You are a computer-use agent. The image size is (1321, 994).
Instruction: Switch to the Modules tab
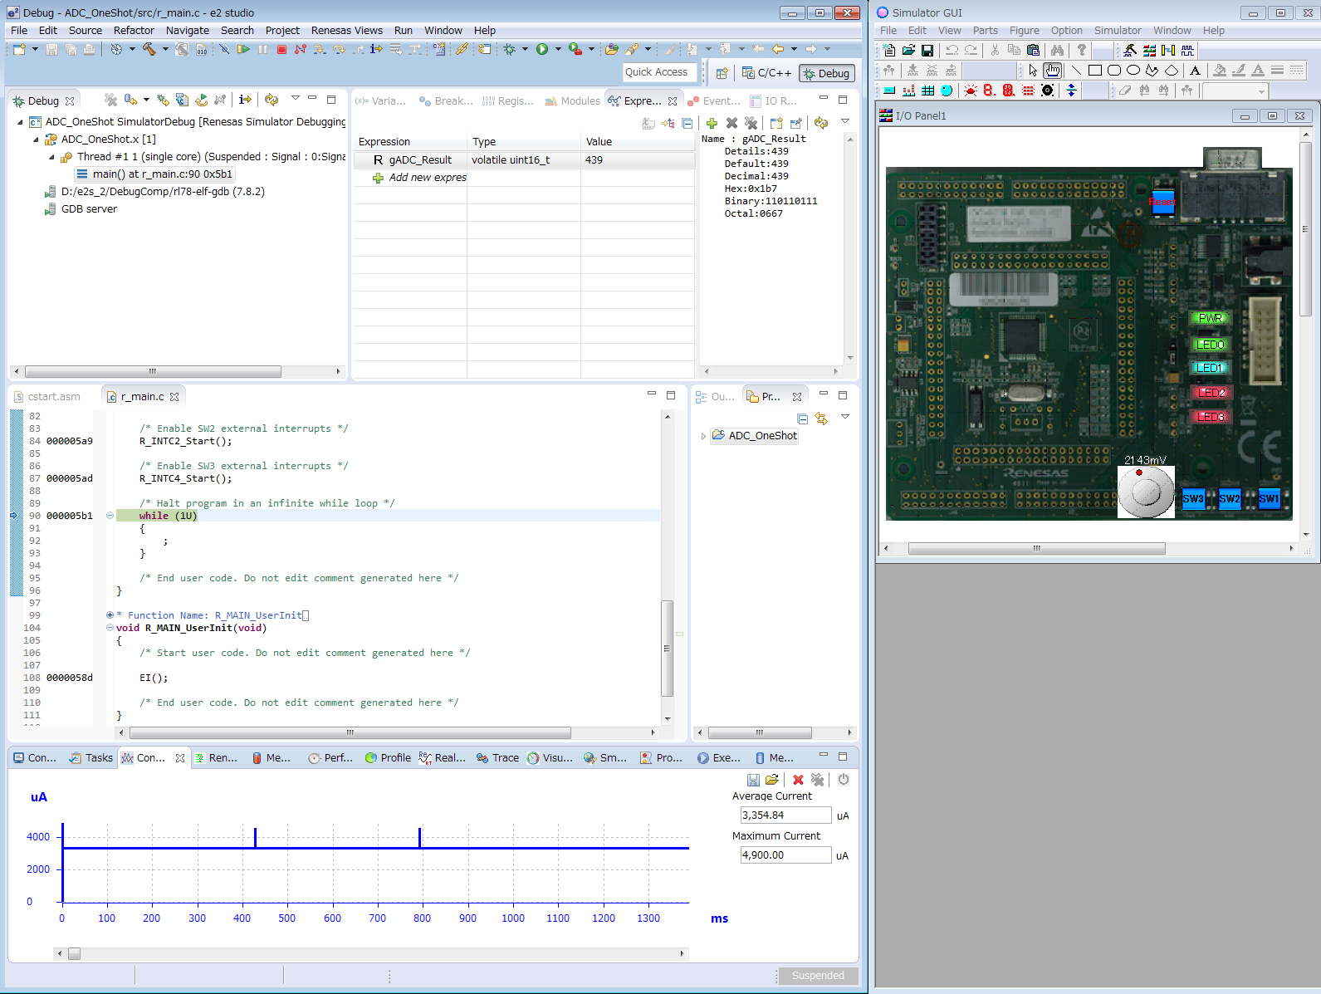pyautogui.click(x=572, y=100)
